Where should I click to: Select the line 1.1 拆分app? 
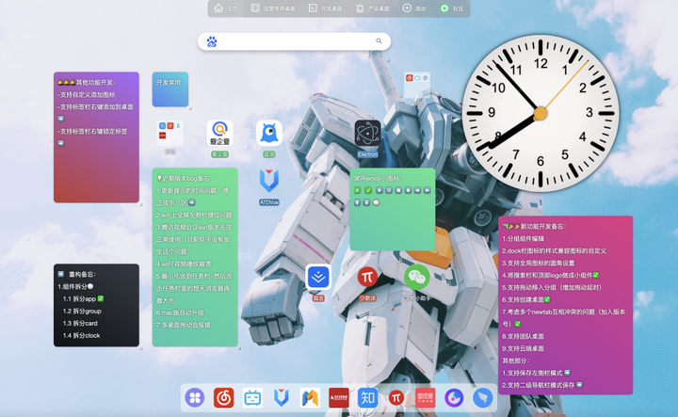click(83, 299)
